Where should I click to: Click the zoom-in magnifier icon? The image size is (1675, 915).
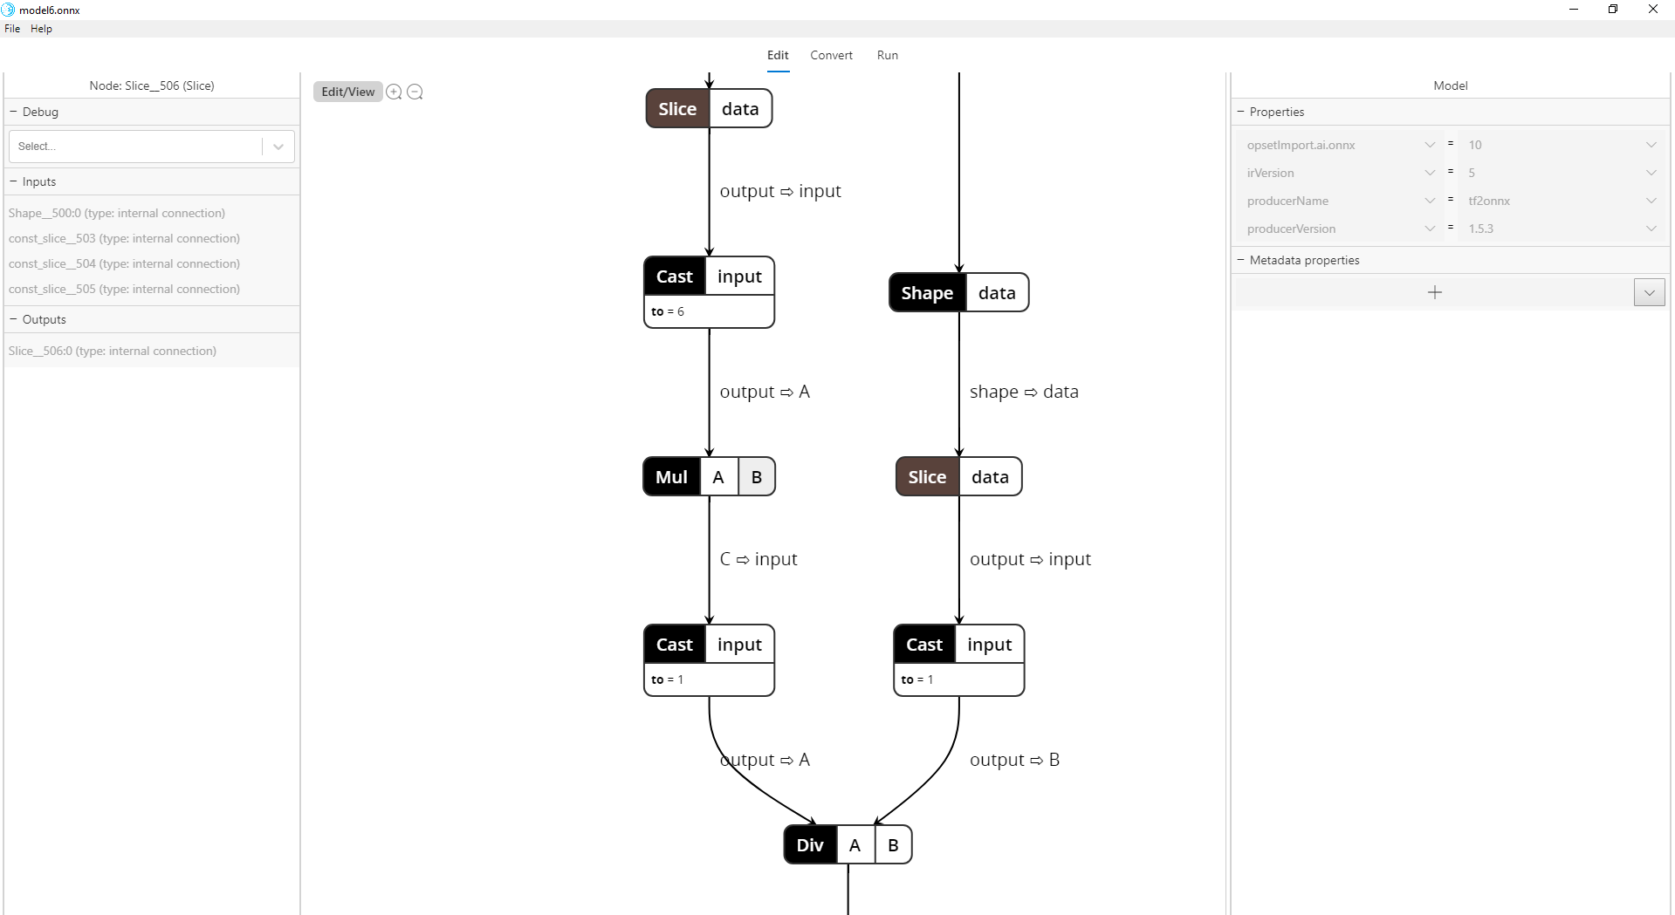pos(394,92)
